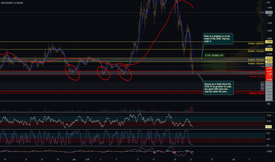Viewport: 275px width, 162px height.
Task: Click the grey 0.2723 price label
Action: (269, 98)
